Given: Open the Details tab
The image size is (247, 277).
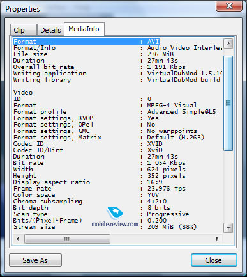Looking at the screenshot, I should [x=50, y=30].
